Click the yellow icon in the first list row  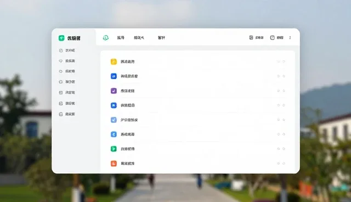tap(114, 61)
